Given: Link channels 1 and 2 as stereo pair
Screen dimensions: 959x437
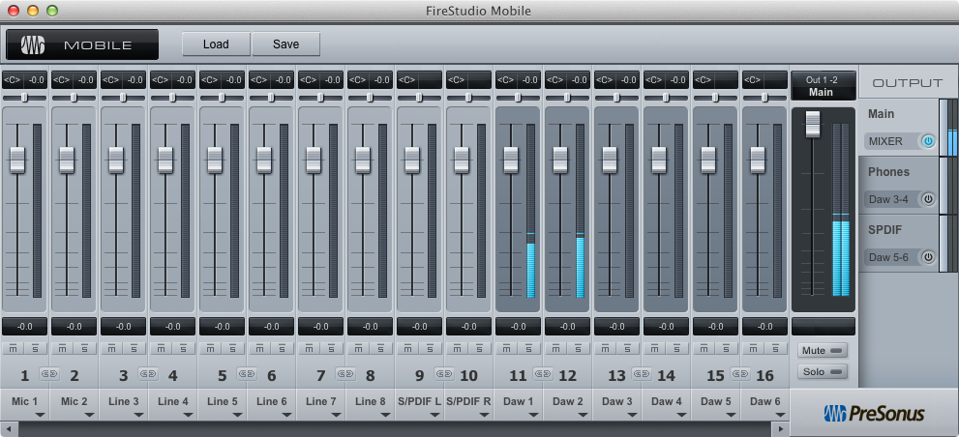Looking at the screenshot, I should (x=49, y=373).
